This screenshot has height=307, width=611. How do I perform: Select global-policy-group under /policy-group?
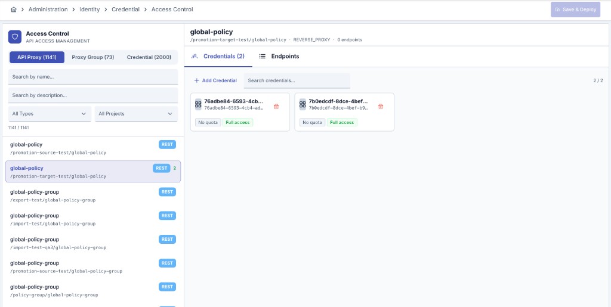92,291
